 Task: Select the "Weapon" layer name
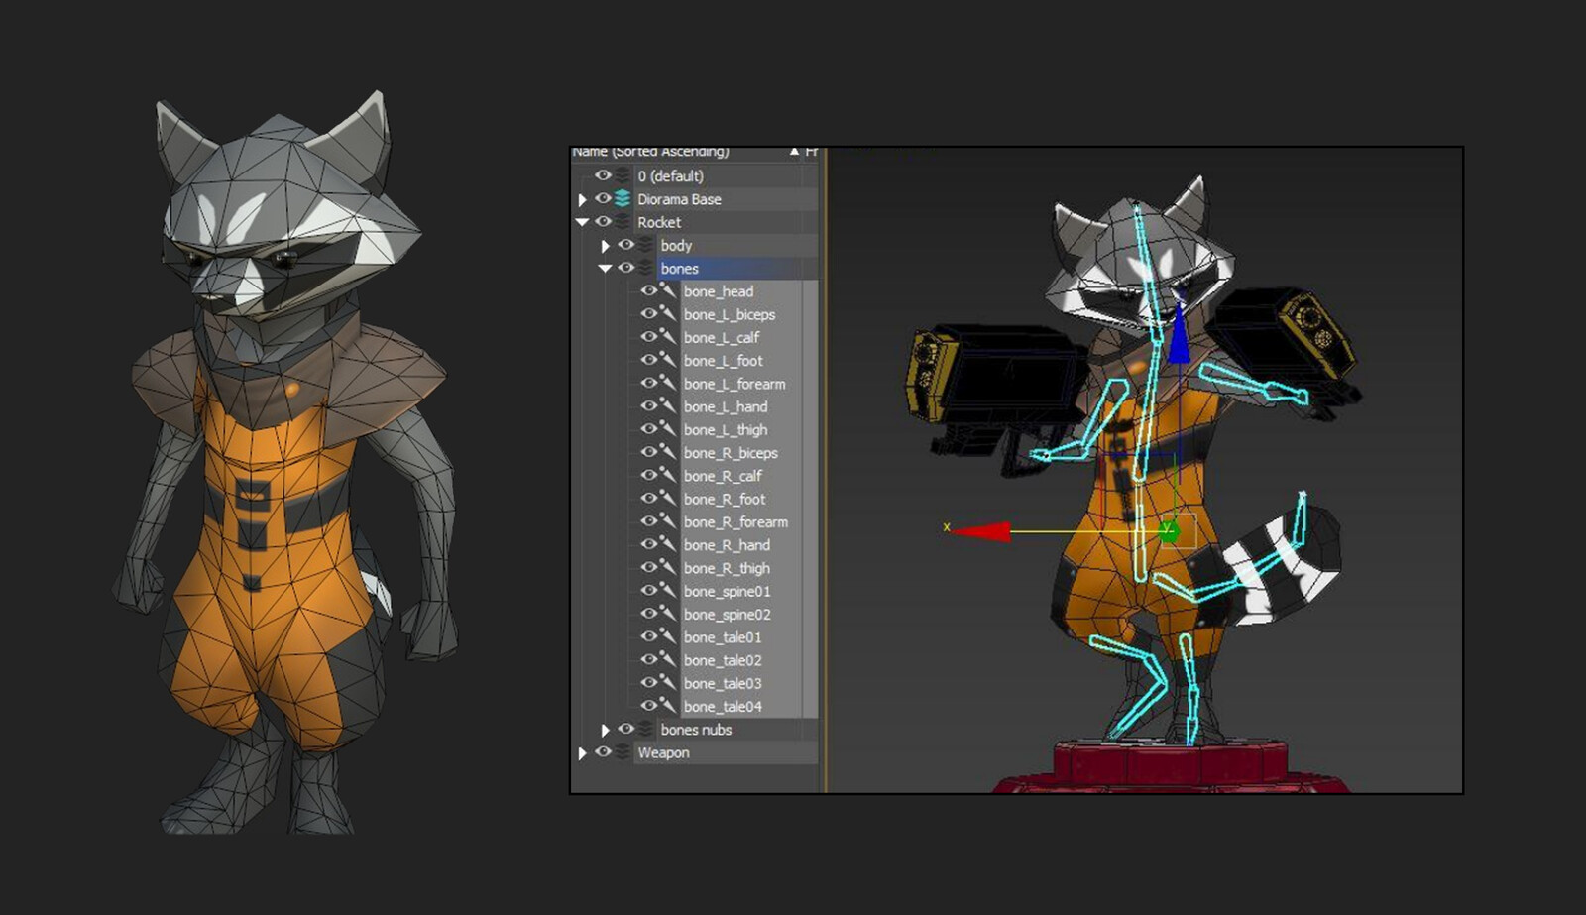(x=663, y=752)
